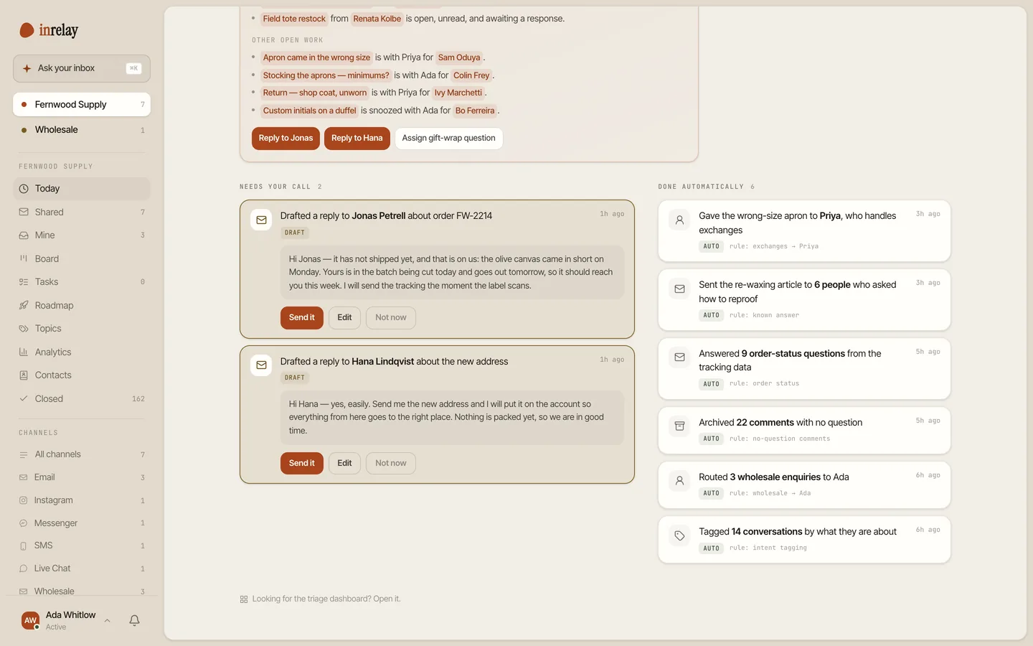This screenshot has height=646, width=1033.
Task: Click the Email channel envelope icon
Action: click(24, 477)
